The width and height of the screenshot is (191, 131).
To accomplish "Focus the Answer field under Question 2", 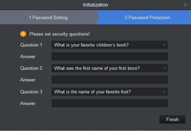I will point(110,80).
